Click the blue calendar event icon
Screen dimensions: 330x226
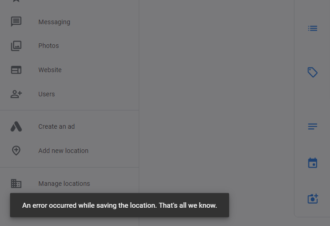click(x=313, y=163)
